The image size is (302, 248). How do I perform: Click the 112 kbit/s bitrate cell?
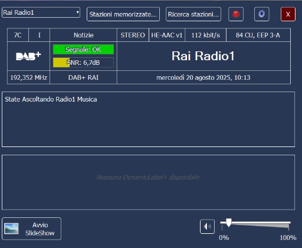pyautogui.click(x=205, y=35)
